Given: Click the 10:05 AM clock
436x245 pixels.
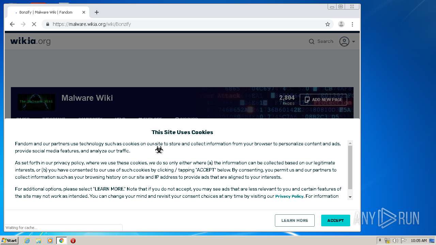Looking at the screenshot, I should pos(419,241).
